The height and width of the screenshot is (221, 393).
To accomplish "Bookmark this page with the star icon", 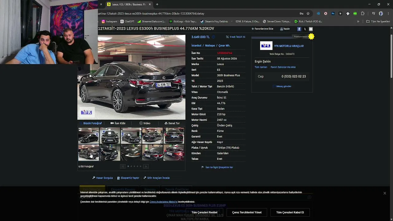I will pos(308,14).
